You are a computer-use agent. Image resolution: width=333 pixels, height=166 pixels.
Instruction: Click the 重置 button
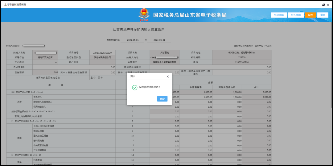point(323,15)
